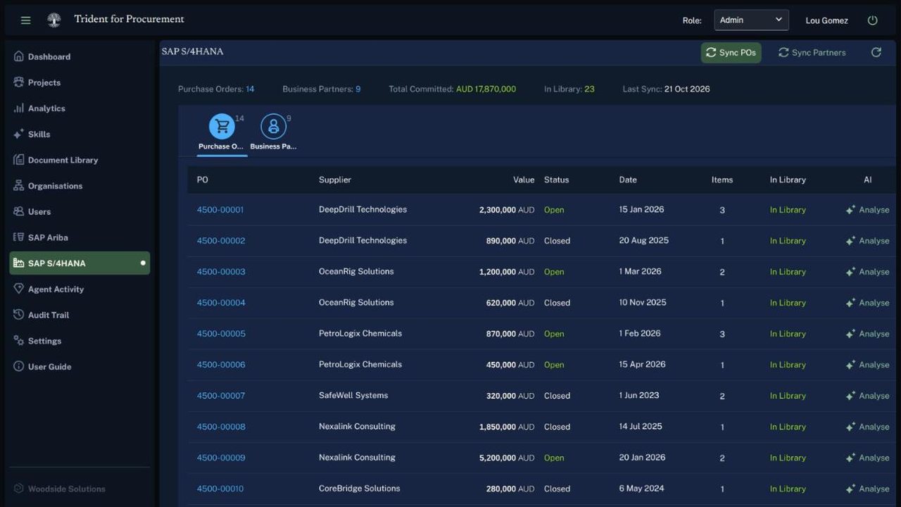The height and width of the screenshot is (507, 901).
Task: Click sparkle Analyse icon for PO 4500-00002
Action: click(850, 241)
